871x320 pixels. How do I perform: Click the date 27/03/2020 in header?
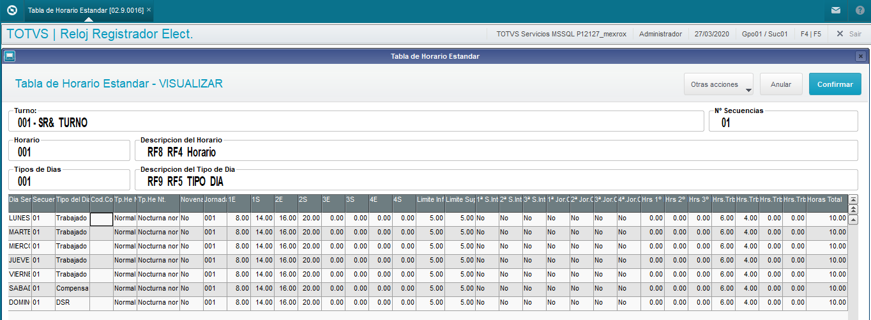pos(712,34)
